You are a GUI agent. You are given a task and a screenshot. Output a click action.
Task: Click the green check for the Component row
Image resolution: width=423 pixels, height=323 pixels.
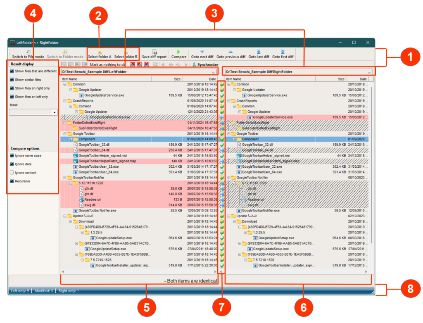click(222, 139)
